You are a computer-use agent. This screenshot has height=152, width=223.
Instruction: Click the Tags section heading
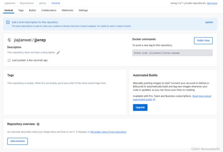tap(11, 75)
